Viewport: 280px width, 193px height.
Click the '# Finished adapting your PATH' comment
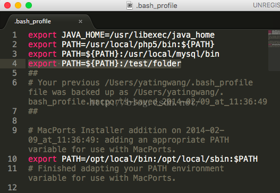coord(126,169)
